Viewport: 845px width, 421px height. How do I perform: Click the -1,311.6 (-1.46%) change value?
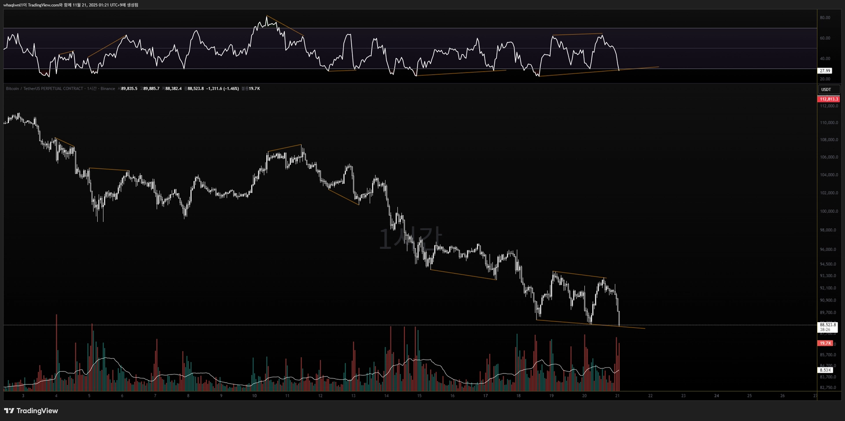pos(222,89)
